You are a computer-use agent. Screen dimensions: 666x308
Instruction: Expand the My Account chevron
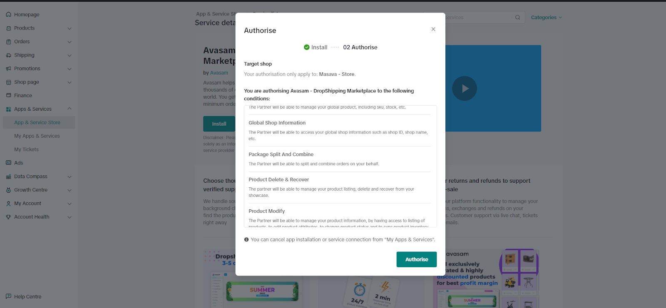[x=70, y=204]
